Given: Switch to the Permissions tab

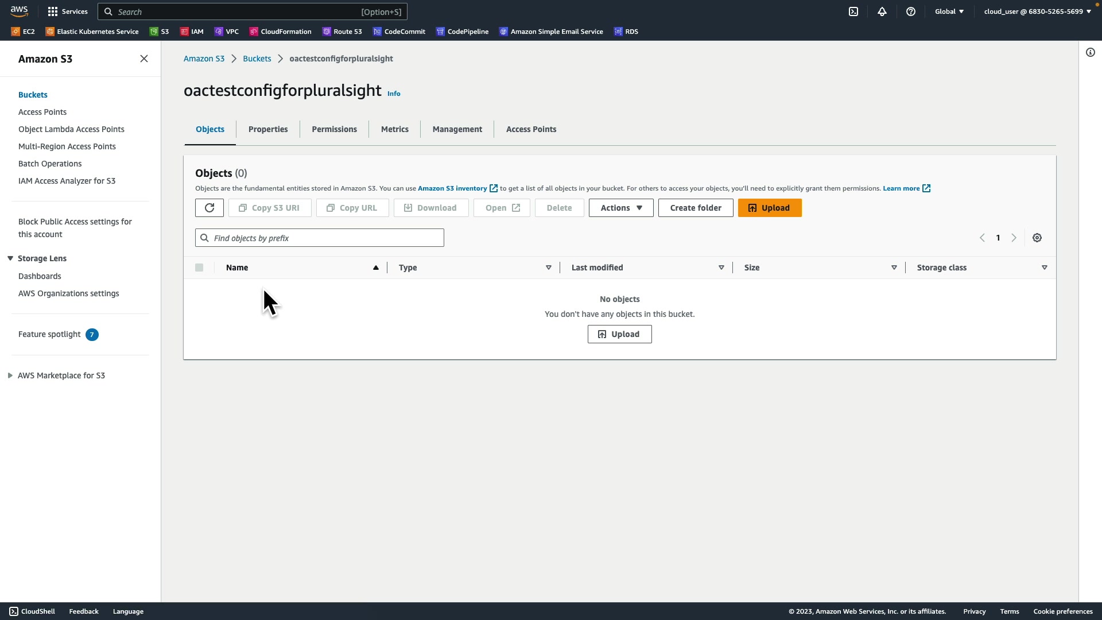Looking at the screenshot, I should pyautogui.click(x=334, y=129).
